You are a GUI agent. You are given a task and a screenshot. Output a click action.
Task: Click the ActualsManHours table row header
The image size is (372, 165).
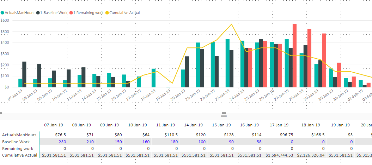tap(19, 135)
